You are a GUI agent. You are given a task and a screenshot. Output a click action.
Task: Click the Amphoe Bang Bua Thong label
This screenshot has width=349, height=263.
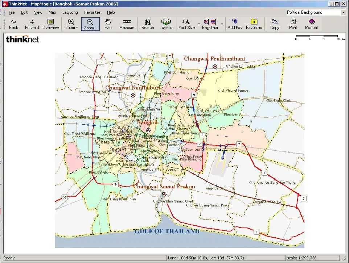tap(99, 77)
